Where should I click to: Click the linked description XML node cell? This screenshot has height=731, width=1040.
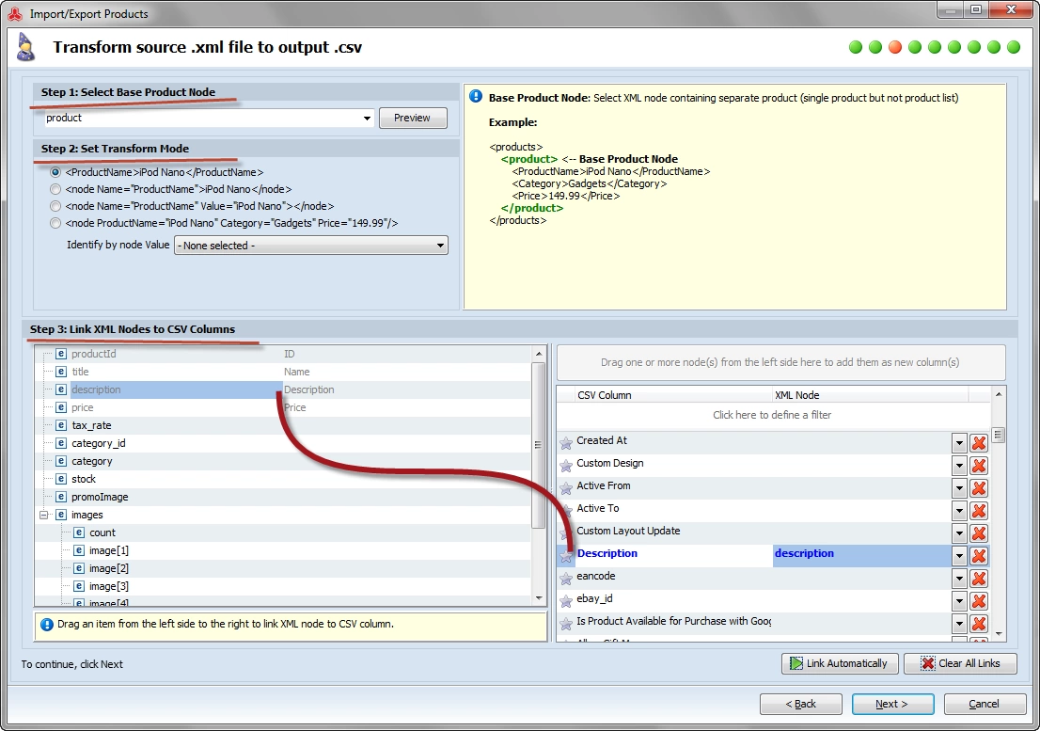[x=861, y=556]
